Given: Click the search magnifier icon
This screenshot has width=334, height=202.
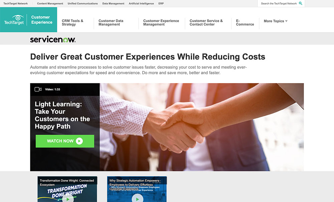Looking at the screenshot, I should click(x=300, y=3).
